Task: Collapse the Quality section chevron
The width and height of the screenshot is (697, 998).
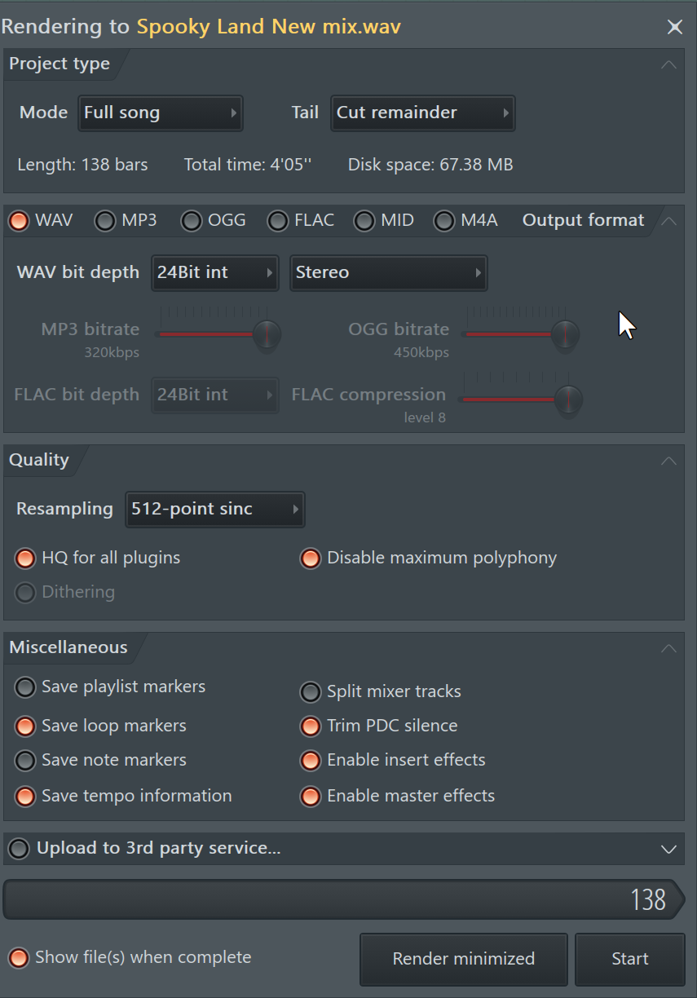Action: pos(668,461)
